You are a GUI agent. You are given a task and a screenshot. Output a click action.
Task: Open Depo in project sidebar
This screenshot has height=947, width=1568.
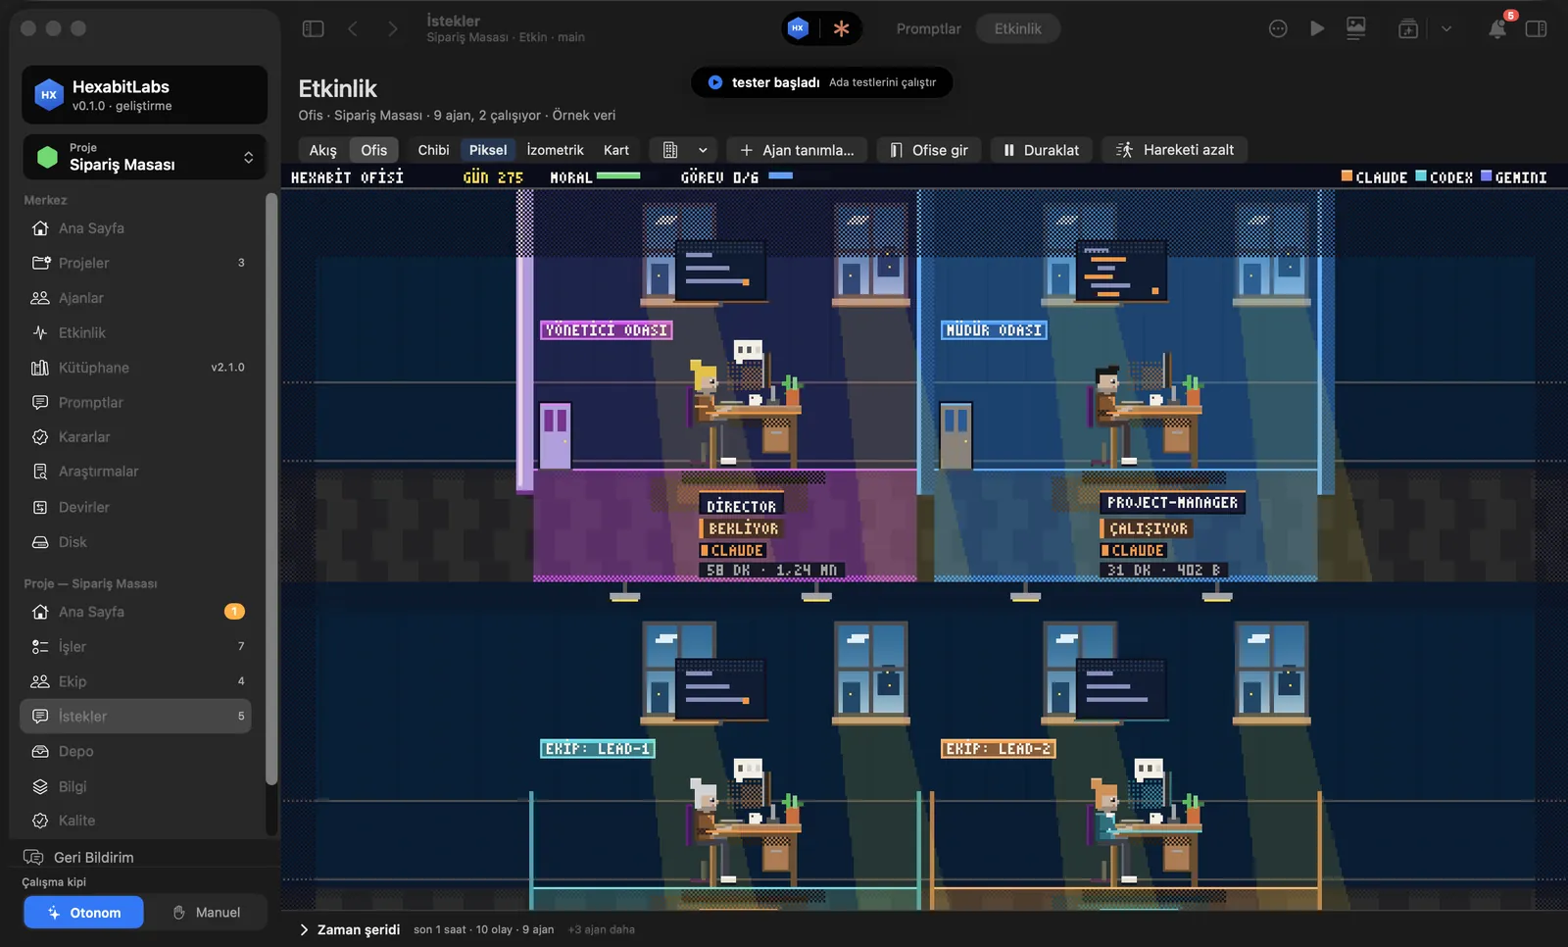click(x=137, y=751)
